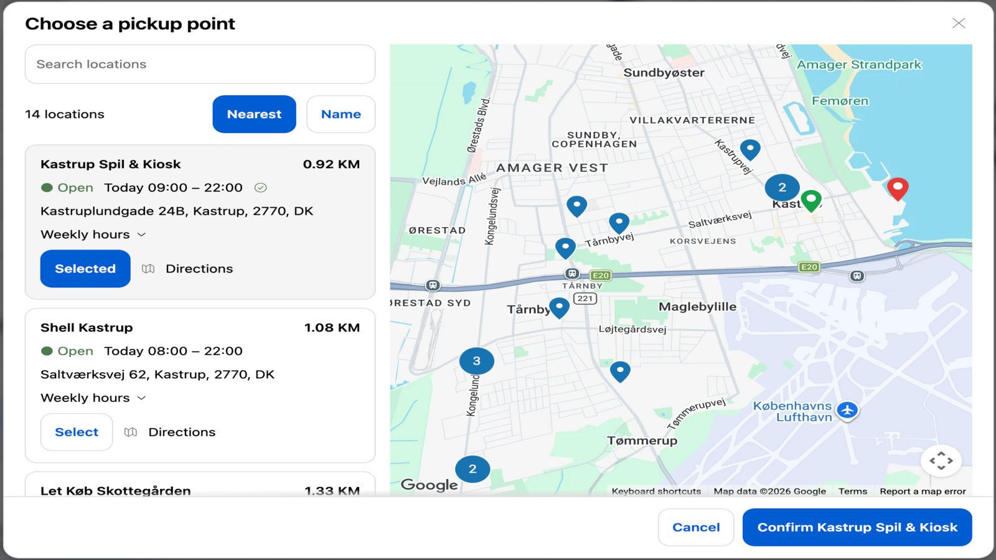Cancel the pickup point dialog
Screen dimensions: 996x560
coord(696,527)
